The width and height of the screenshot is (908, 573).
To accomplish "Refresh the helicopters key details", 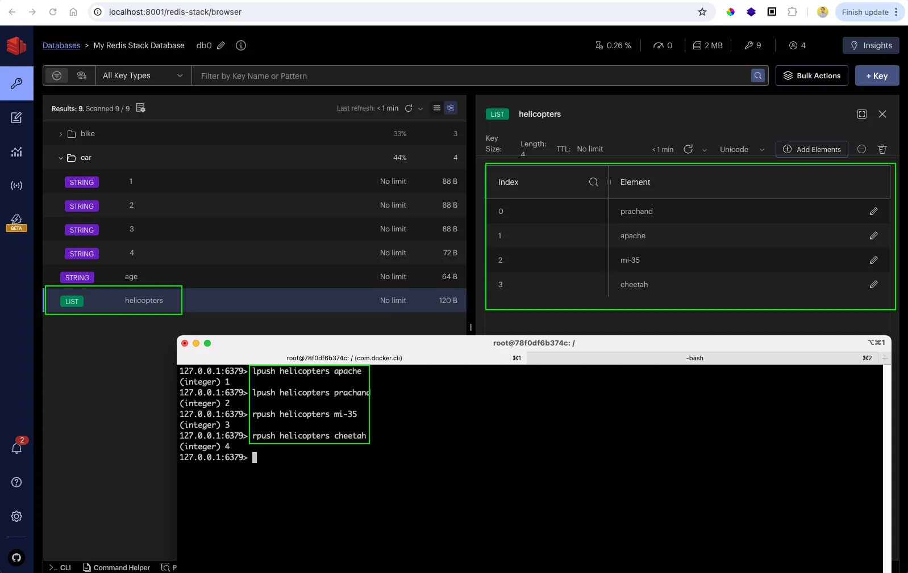I will tap(688, 149).
